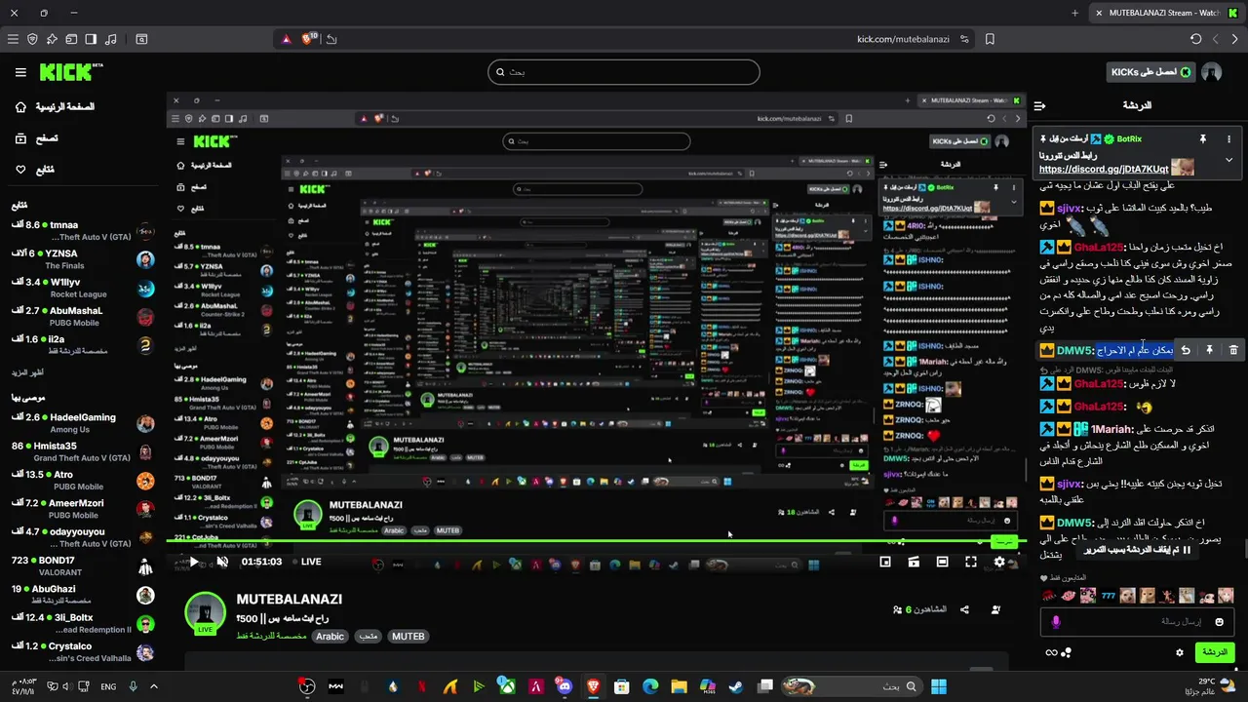Open the user profile avatar menu
Image resolution: width=1248 pixels, height=702 pixels.
click(1212, 72)
